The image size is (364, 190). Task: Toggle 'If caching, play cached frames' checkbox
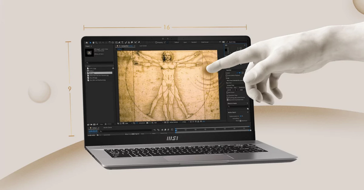227,97
